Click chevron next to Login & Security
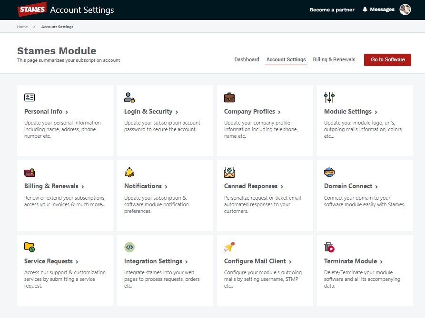The image size is (425, 318). click(x=177, y=112)
